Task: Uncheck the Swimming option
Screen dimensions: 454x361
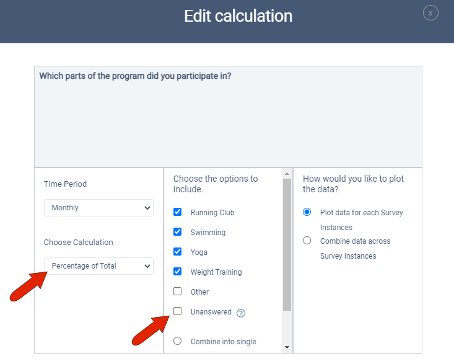Action: tap(178, 232)
